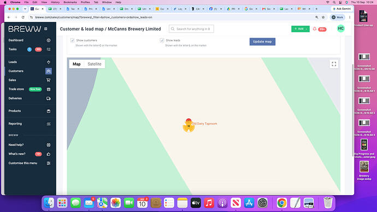The image size is (377, 212).
Task: Toggle the Show customers checkbox
Action: [x=72, y=40]
